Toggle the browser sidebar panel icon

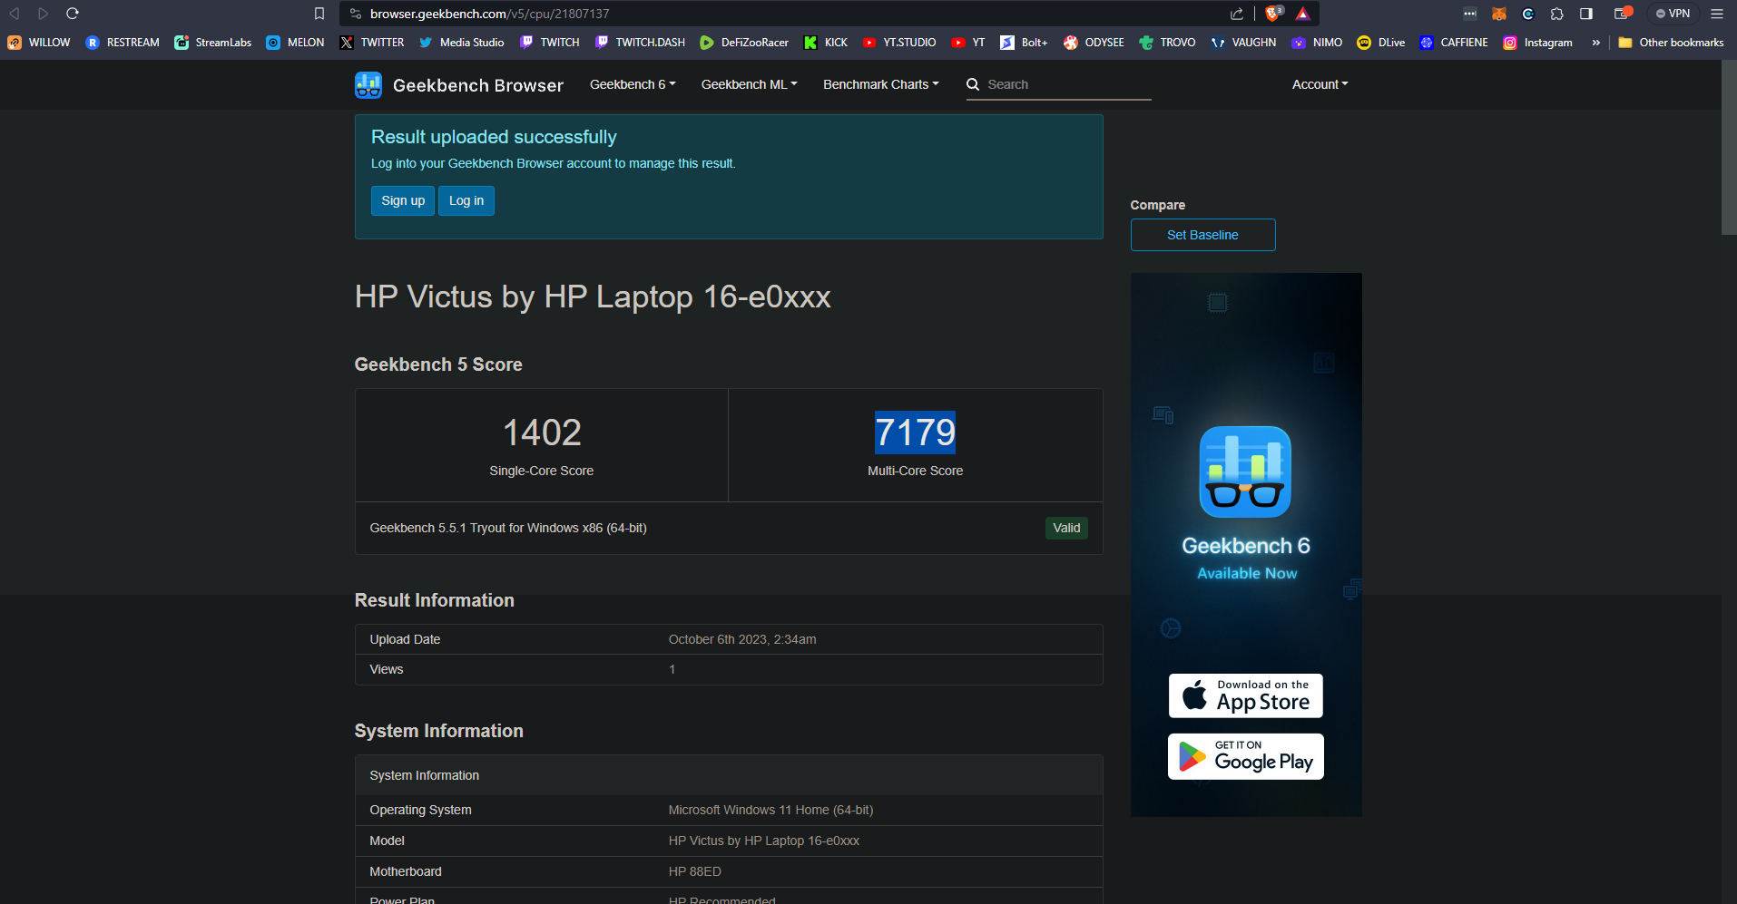pyautogui.click(x=1586, y=14)
